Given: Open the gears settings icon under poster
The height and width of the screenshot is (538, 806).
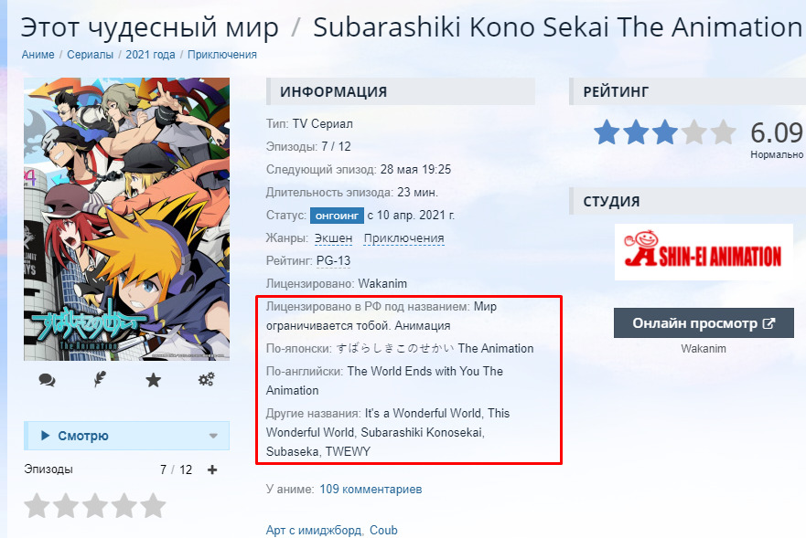Looking at the screenshot, I should point(206,380).
